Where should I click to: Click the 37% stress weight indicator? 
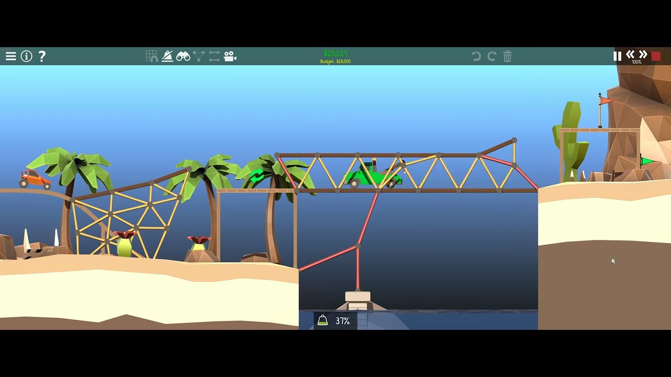(335, 320)
